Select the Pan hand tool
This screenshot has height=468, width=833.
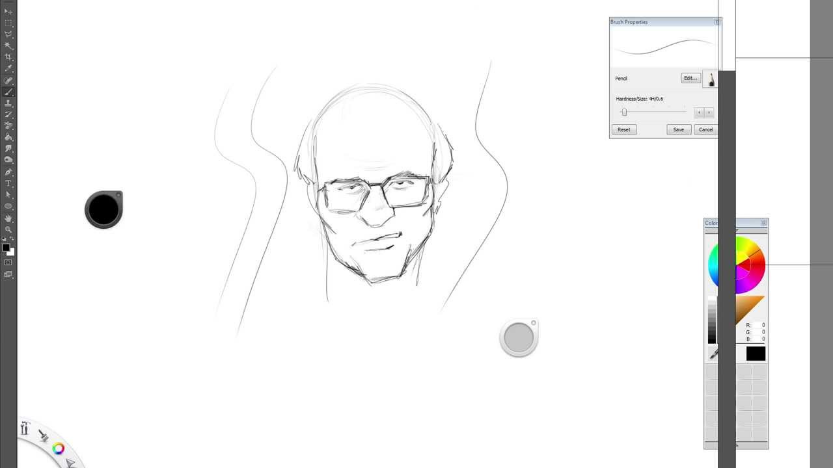tap(8, 218)
